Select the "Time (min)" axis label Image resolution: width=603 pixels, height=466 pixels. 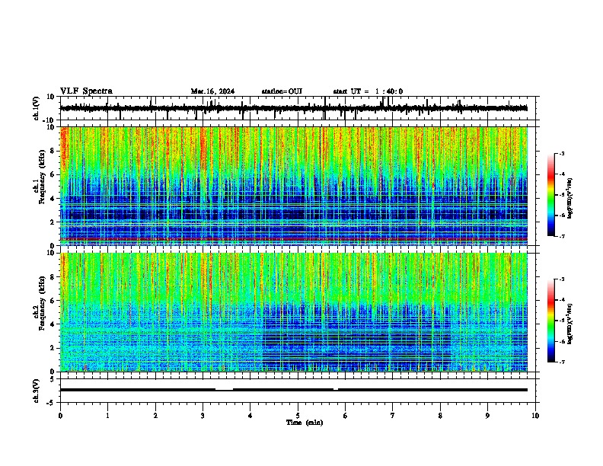305,423
